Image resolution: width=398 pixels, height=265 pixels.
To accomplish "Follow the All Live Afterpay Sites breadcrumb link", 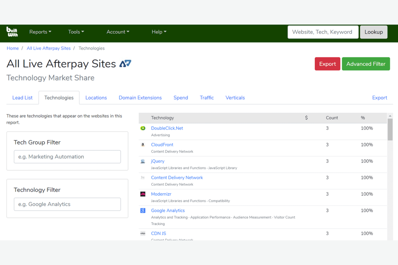I will (48, 48).
